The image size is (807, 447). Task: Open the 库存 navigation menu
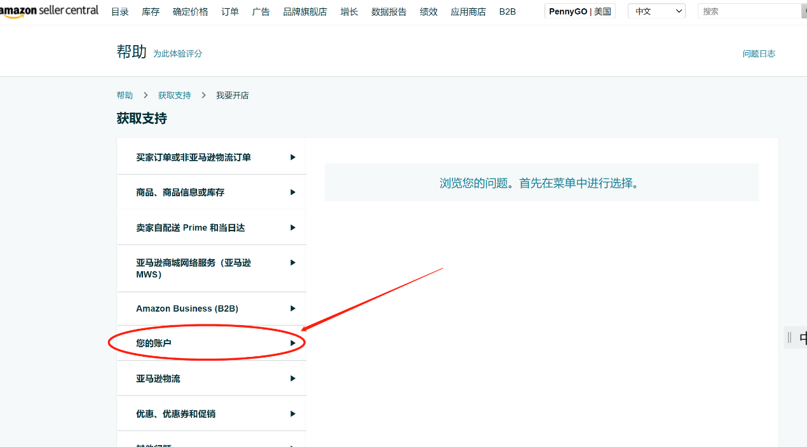[151, 11]
